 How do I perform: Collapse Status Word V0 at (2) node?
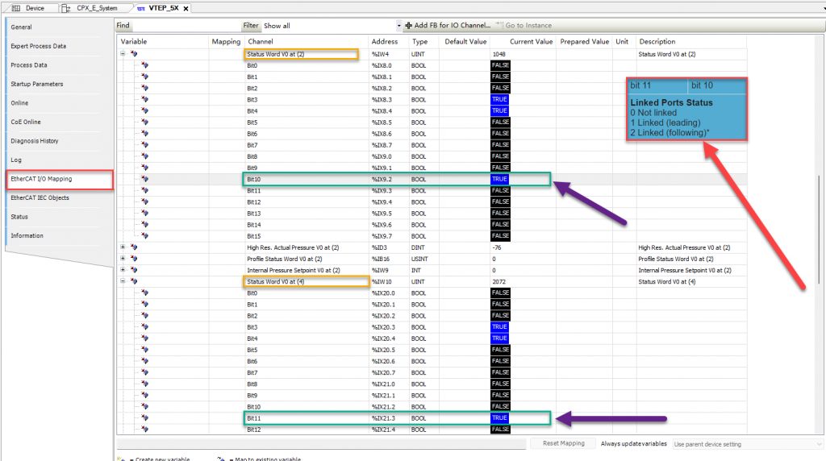pyautogui.click(x=123, y=54)
